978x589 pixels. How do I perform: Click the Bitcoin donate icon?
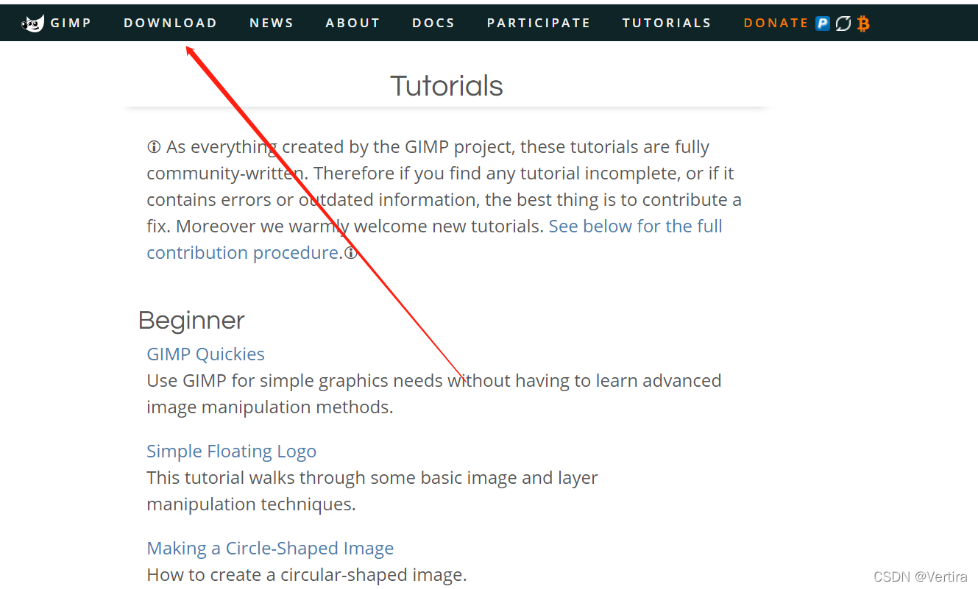[863, 24]
